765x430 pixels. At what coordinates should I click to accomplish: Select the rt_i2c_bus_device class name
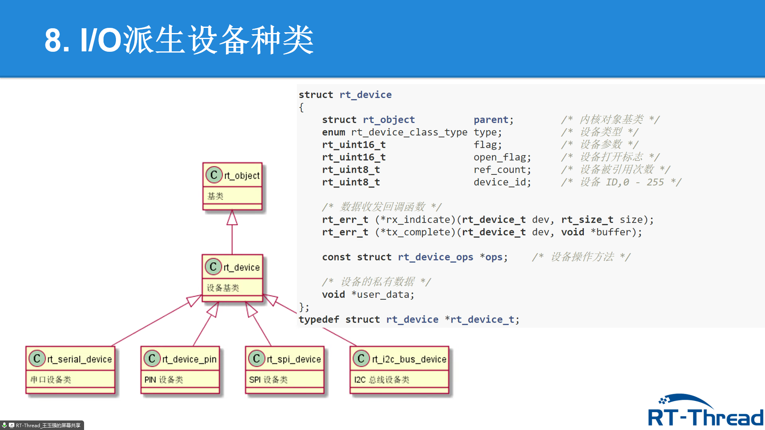[409, 359]
